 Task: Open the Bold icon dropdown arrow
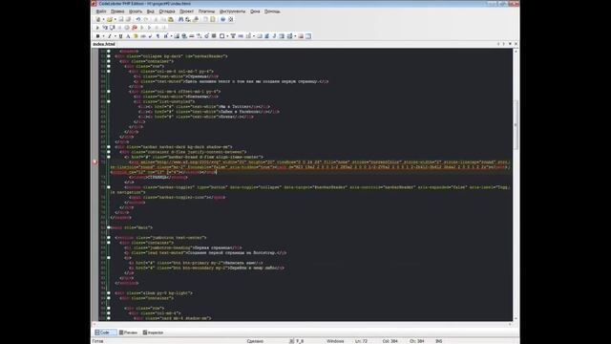pyautogui.click(x=103, y=36)
